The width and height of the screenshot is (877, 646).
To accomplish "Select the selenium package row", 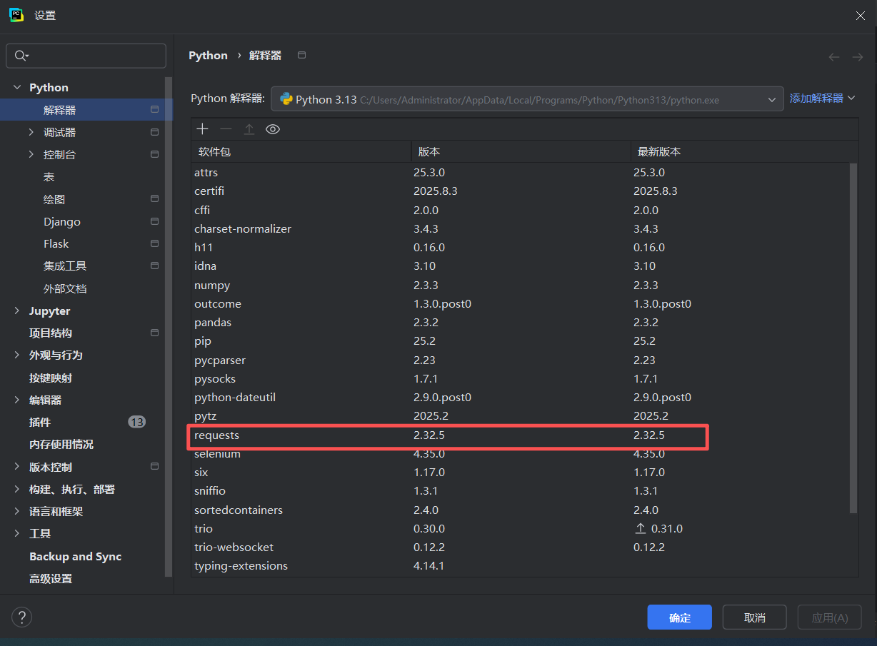I will pyautogui.click(x=521, y=453).
